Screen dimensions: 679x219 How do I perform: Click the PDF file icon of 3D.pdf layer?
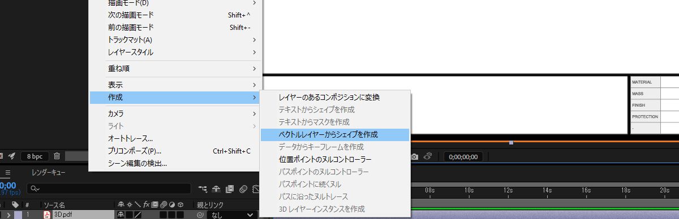pos(48,215)
